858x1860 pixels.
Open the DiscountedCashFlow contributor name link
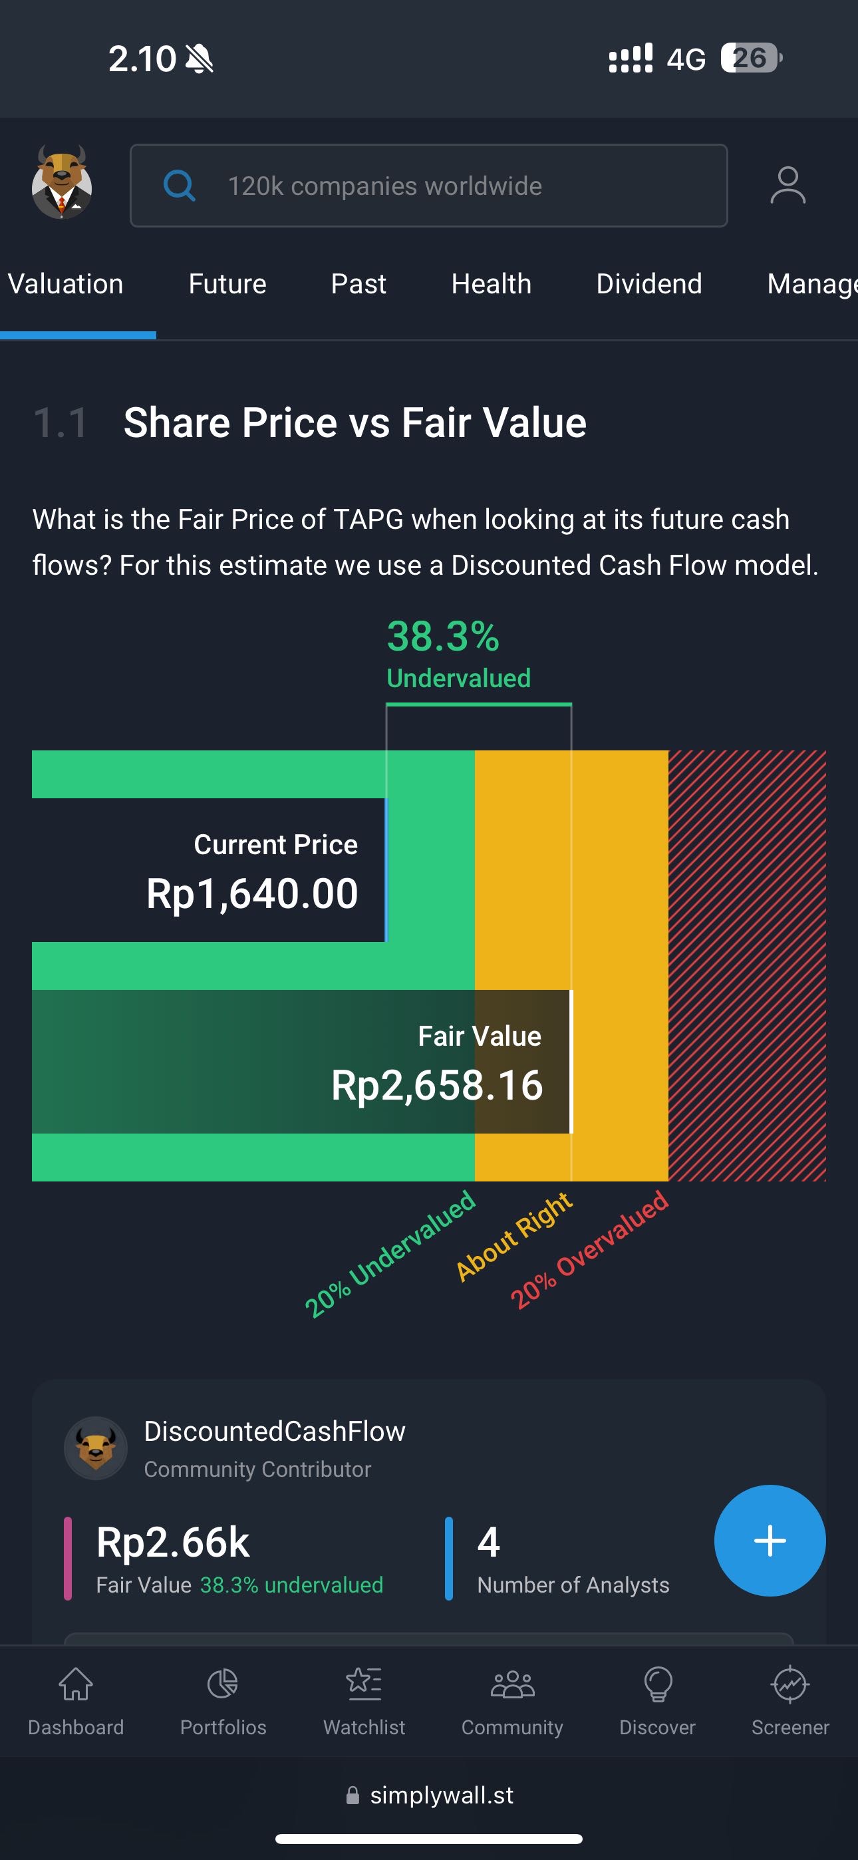click(x=275, y=1431)
